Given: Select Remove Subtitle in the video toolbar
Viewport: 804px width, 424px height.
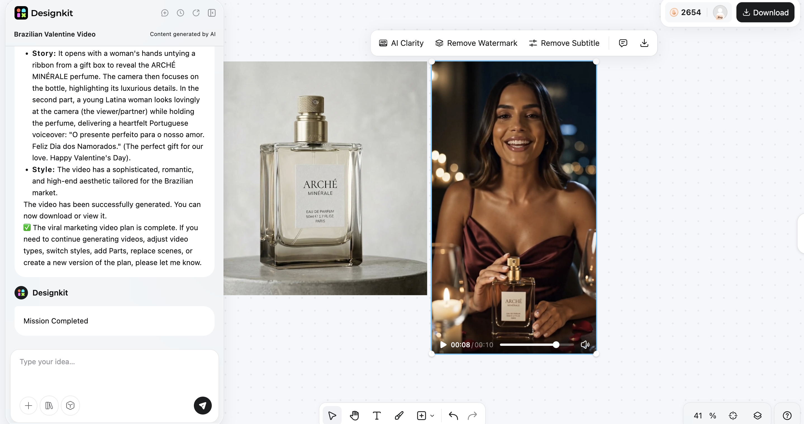Looking at the screenshot, I should [564, 43].
